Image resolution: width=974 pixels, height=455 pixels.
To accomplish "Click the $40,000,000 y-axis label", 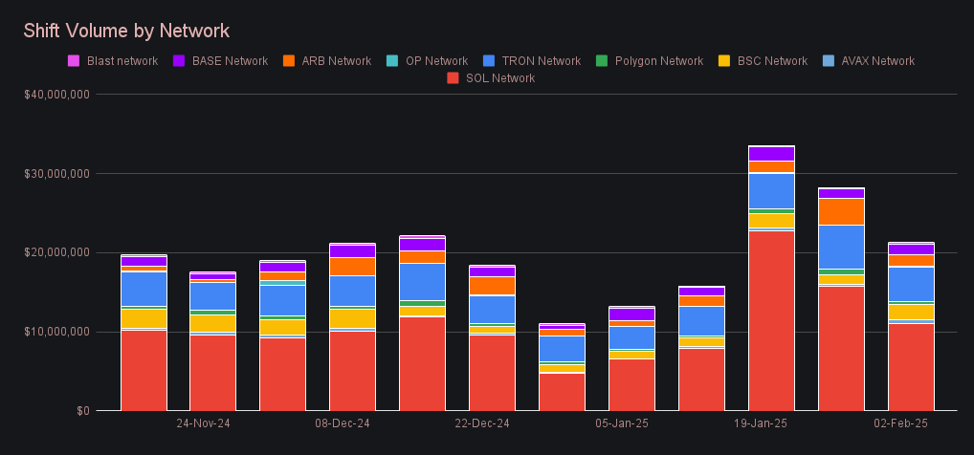I will click(x=55, y=95).
